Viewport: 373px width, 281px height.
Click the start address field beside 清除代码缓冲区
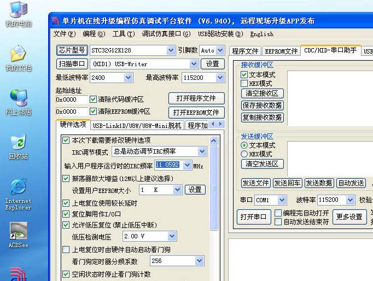[71, 99]
